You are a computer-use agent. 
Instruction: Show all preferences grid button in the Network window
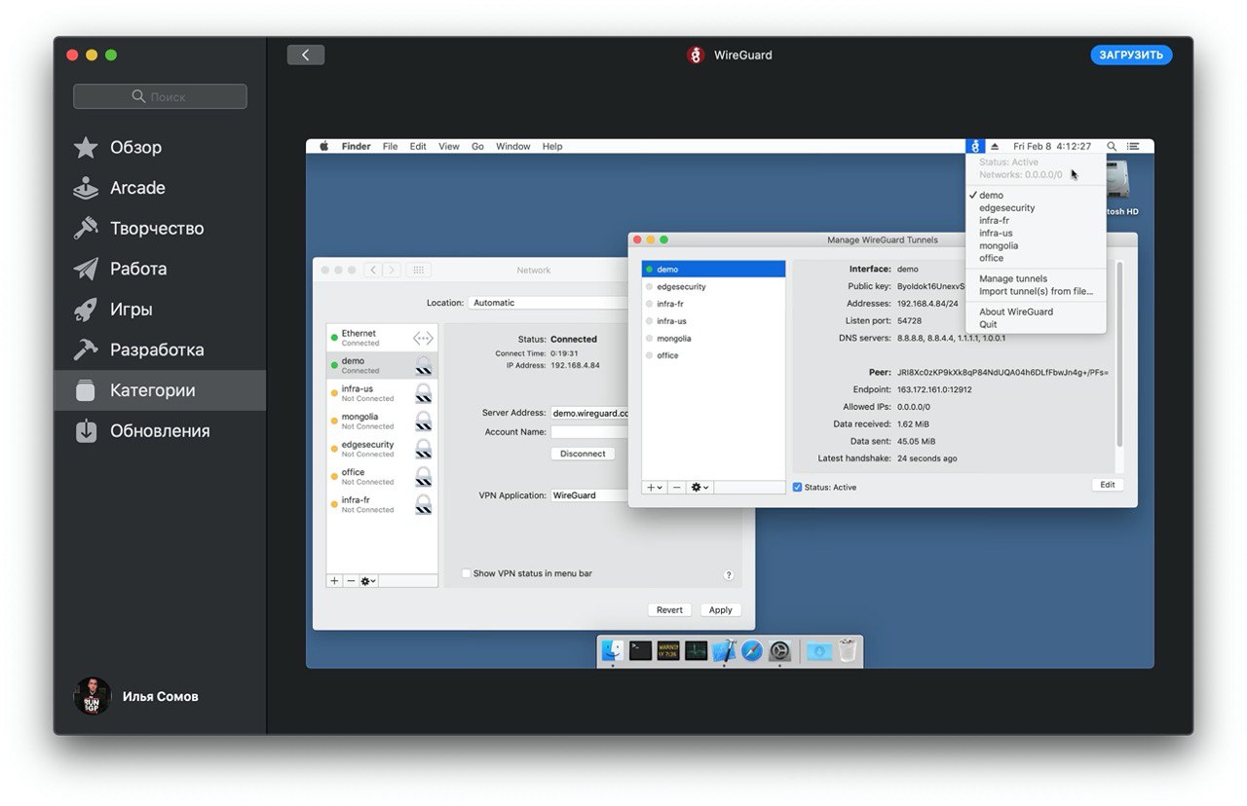point(418,270)
